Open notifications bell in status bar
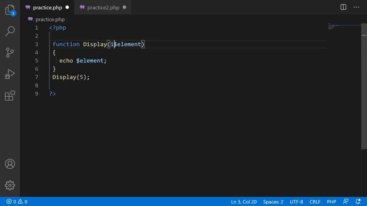Screen dimensions: 367x206 358,201
